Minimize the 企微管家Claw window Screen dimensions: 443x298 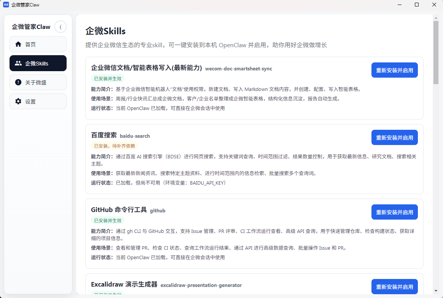400,5
